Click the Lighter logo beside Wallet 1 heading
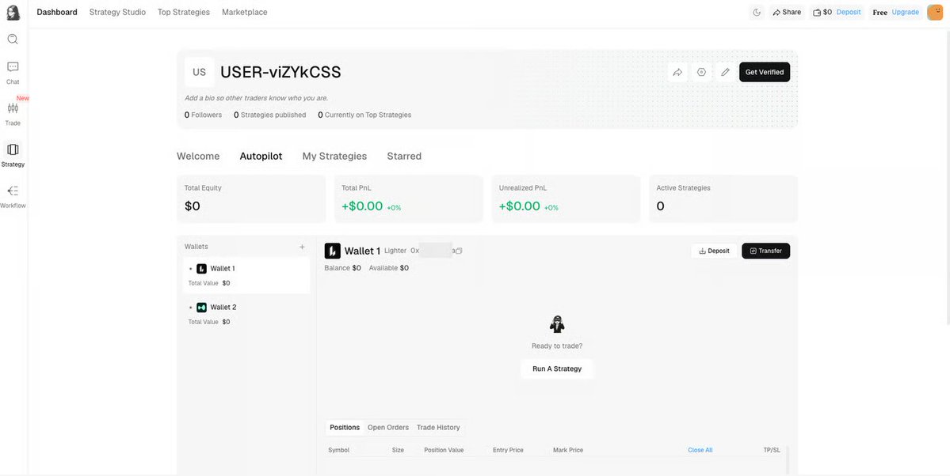 pyautogui.click(x=333, y=251)
